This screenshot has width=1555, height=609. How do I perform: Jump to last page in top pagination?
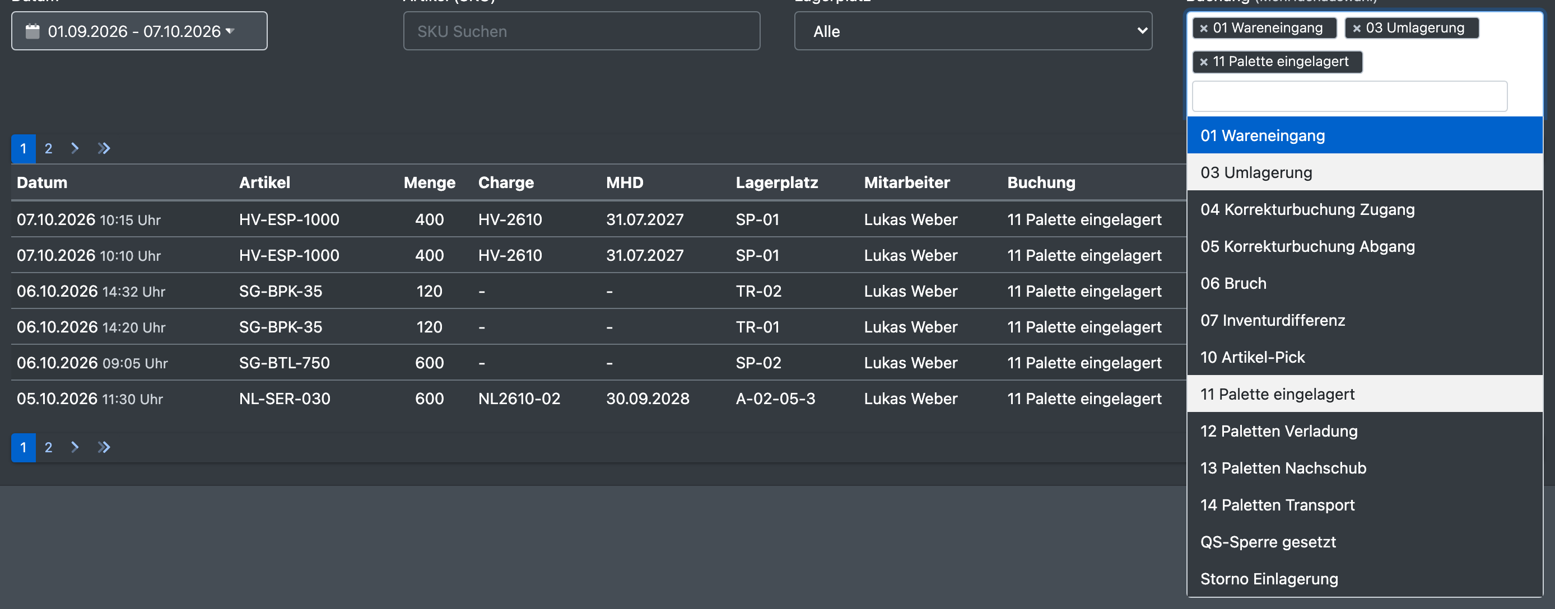click(x=104, y=148)
